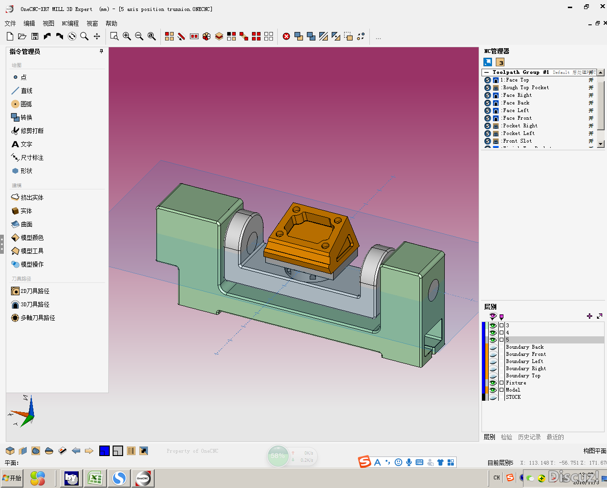Click the Undo arrow icon

click(x=47, y=36)
